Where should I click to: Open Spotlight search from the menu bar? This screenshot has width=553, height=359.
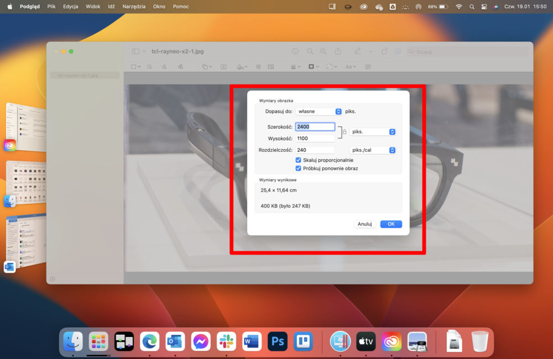(472, 7)
